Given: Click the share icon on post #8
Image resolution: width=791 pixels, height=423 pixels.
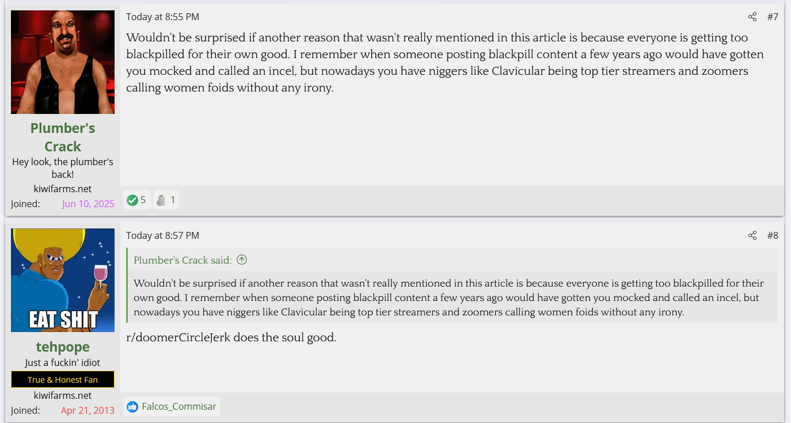Looking at the screenshot, I should (752, 235).
